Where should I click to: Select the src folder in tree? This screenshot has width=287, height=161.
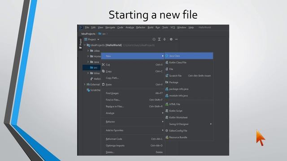coord(91,68)
